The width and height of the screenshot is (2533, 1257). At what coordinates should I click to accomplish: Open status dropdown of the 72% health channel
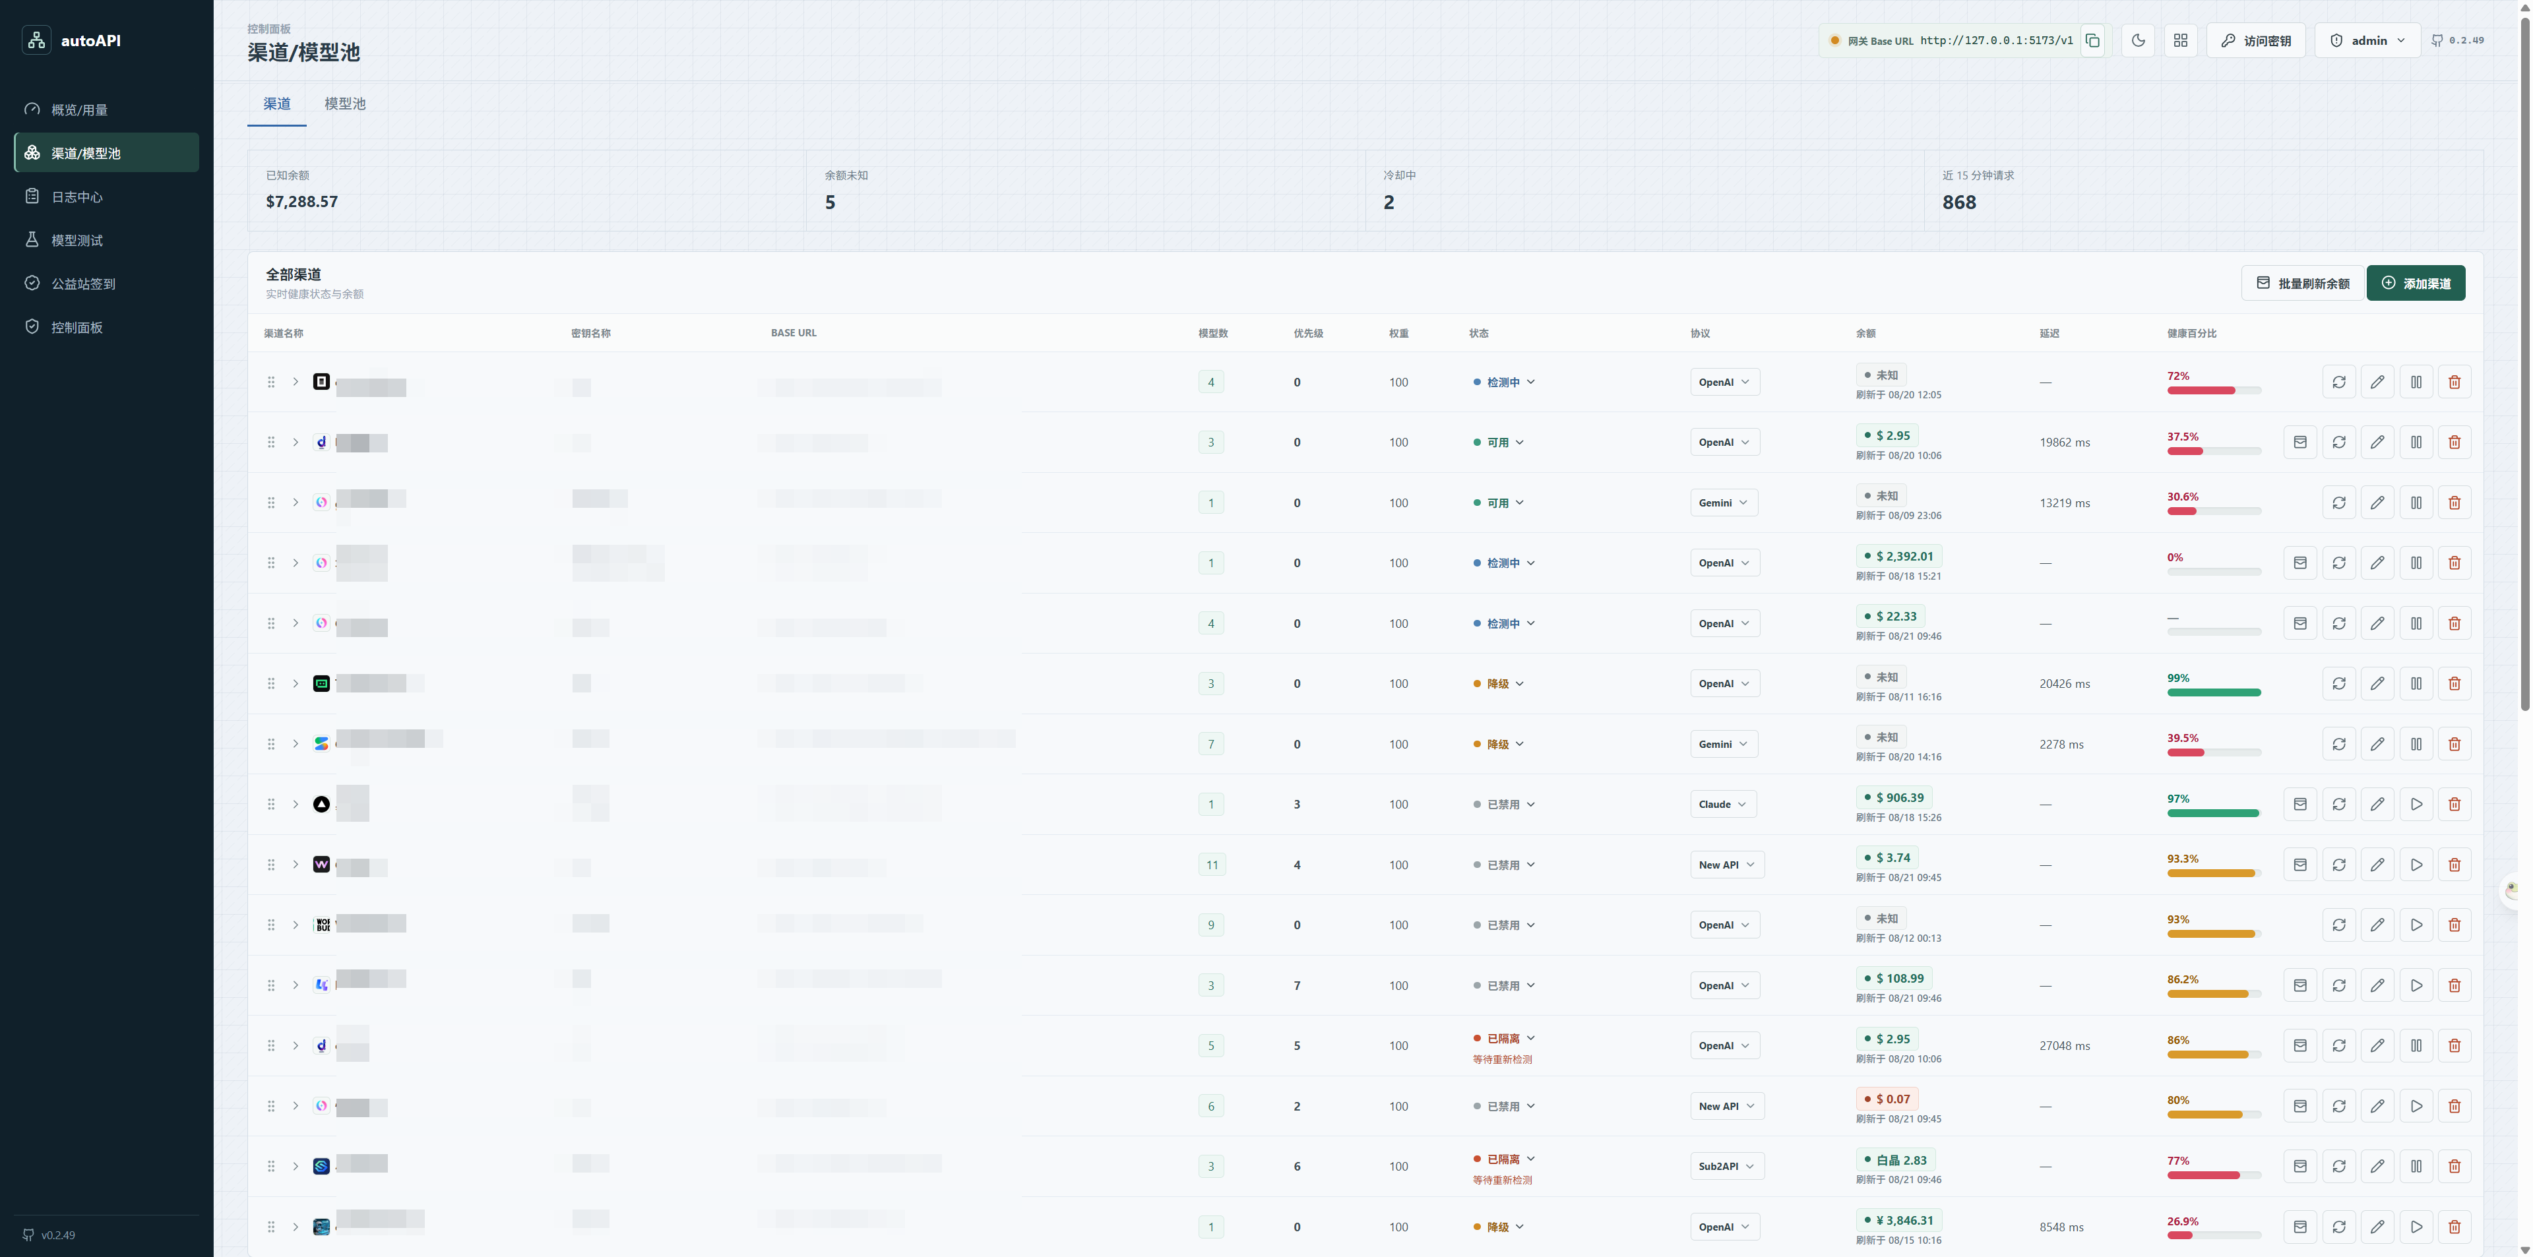point(1503,383)
